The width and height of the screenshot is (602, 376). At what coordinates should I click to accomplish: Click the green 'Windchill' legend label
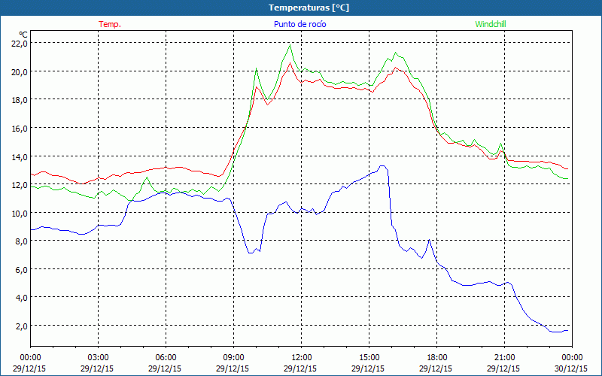[x=491, y=24]
